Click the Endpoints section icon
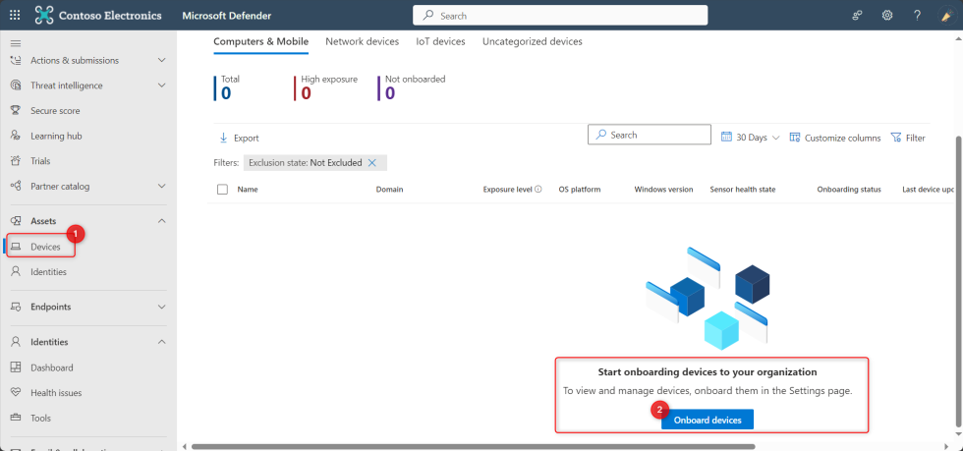 tap(17, 307)
